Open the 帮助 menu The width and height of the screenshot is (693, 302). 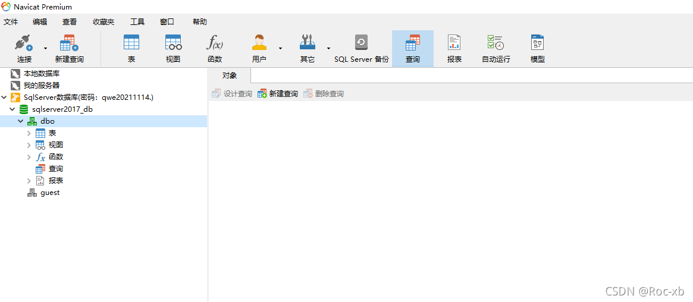point(200,21)
